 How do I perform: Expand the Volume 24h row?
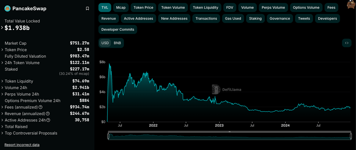pos(2,87)
